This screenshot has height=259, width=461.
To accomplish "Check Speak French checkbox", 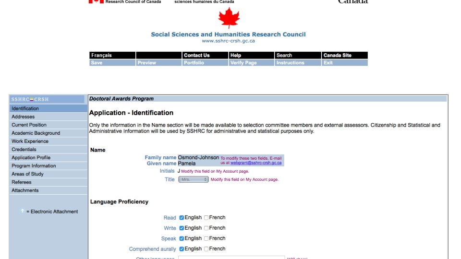I will point(206,238).
